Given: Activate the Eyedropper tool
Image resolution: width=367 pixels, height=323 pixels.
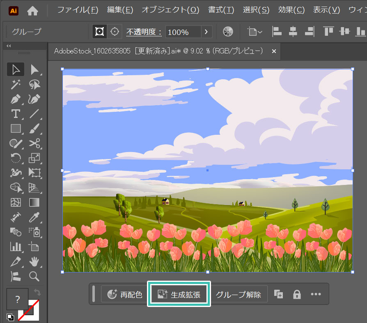Looking at the screenshot, I should [34, 217].
